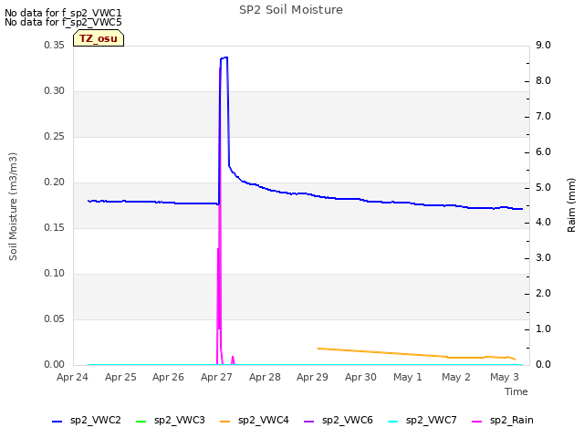Click the purple sp2_VWC6 legend swatch
This screenshot has height=438, width=584.
click(309, 422)
